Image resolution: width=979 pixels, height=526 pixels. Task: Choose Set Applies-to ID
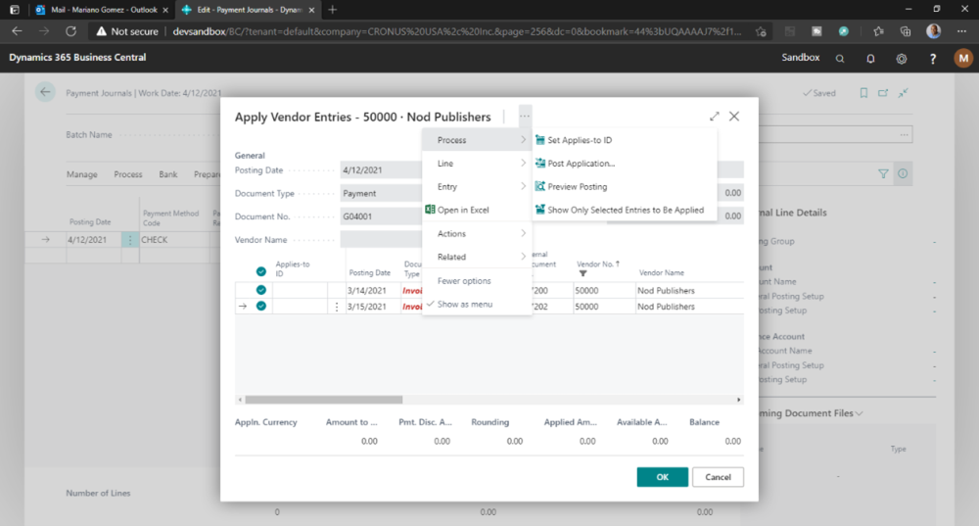pyautogui.click(x=580, y=140)
